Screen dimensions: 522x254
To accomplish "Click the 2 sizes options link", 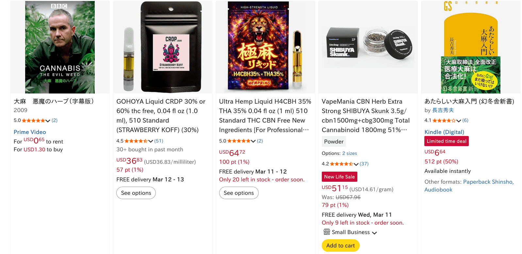I will pyautogui.click(x=350, y=153).
